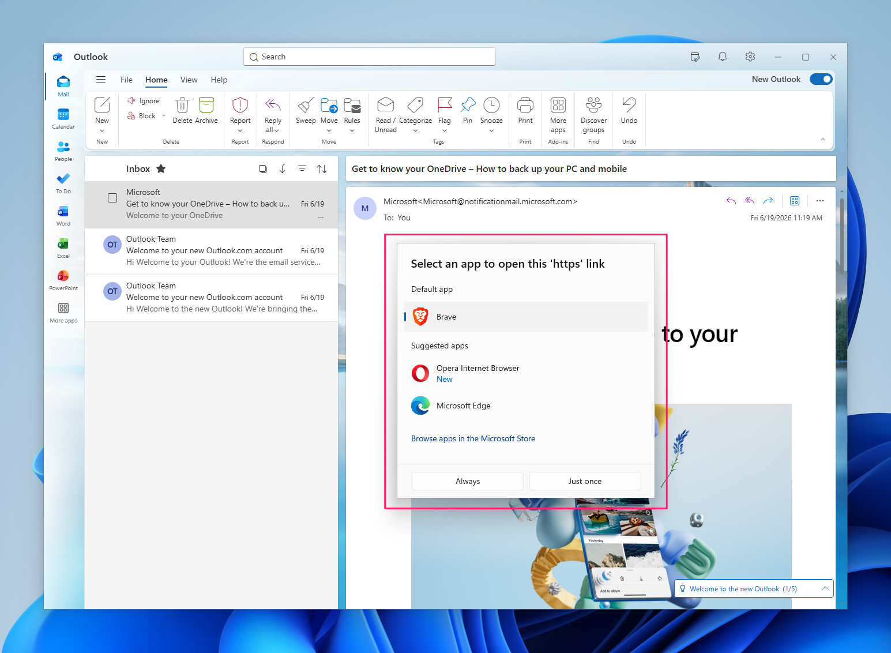Forward the email from the reading pane
Image resolution: width=891 pixels, height=653 pixels.
[x=768, y=201]
